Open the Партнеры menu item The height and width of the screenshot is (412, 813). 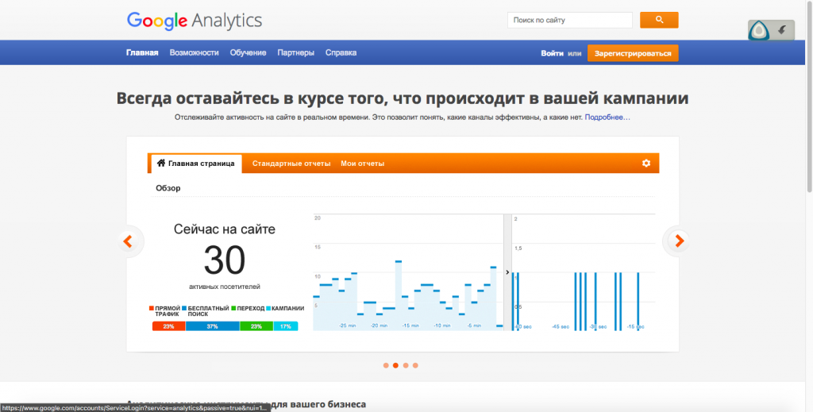[295, 53]
